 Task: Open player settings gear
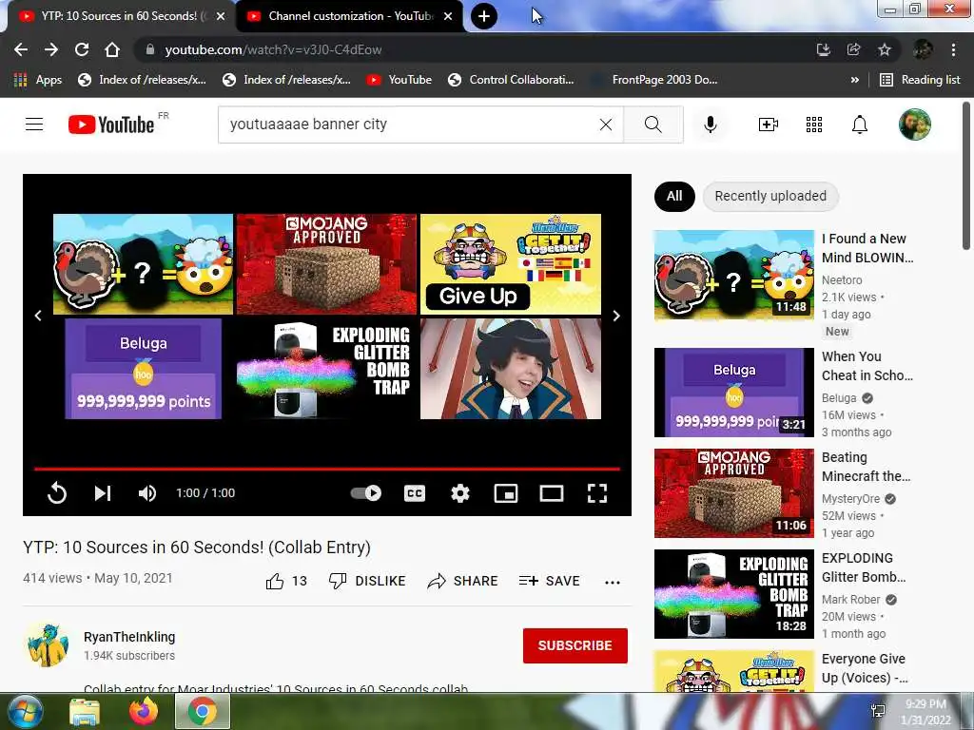click(459, 493)
